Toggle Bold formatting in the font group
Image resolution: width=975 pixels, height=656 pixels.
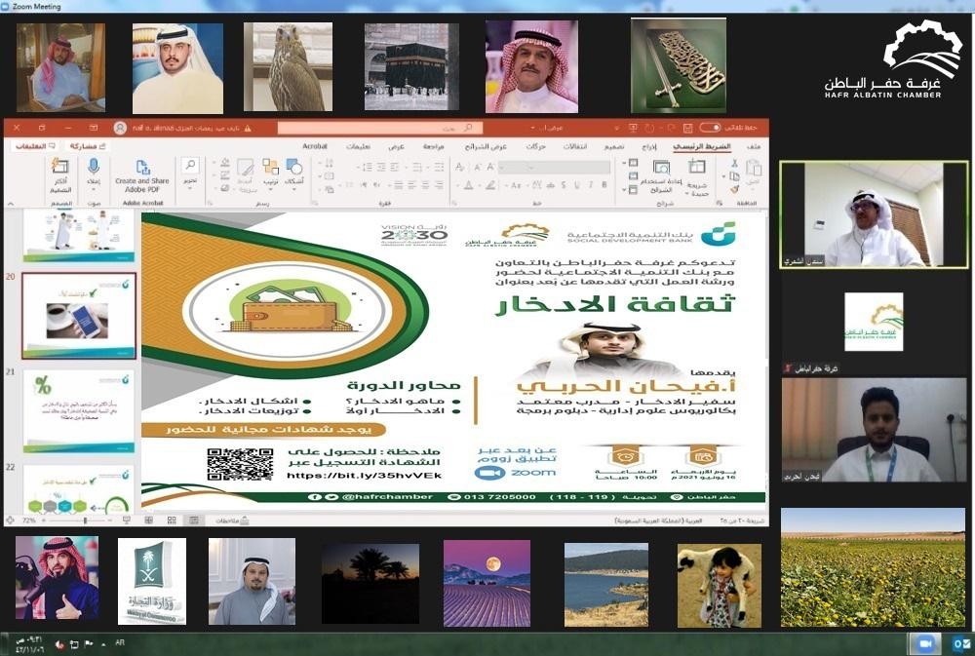point(606,185)
